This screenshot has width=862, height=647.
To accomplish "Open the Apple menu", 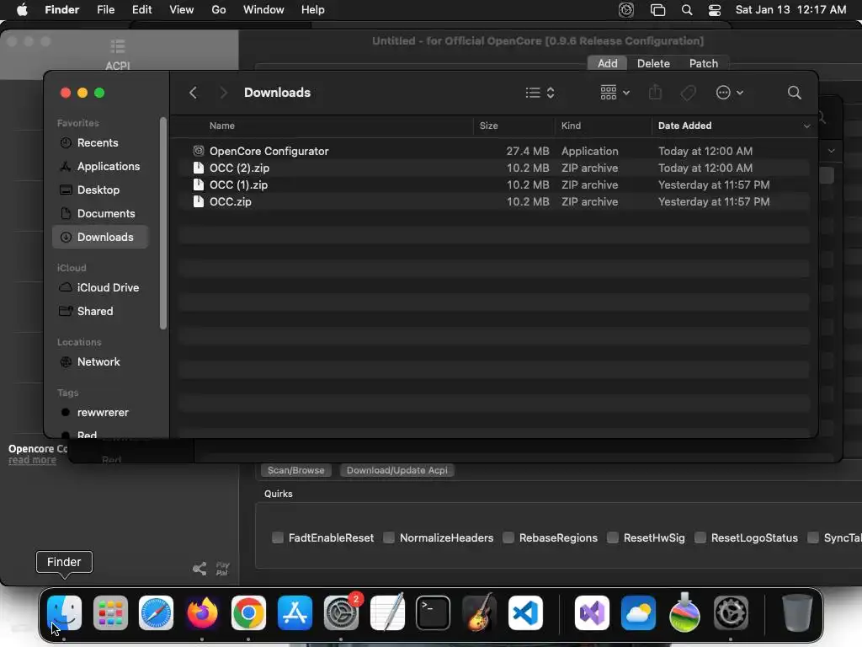I will [22, 10].
